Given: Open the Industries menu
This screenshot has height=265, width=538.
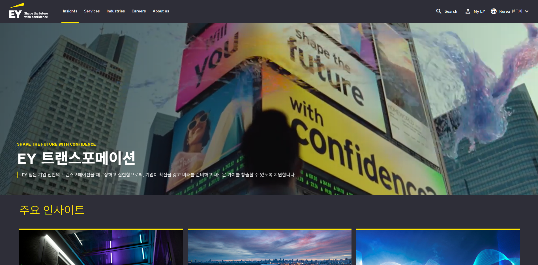Looking at the screenshot, I should pyautogui.click(x=115, y=11).
